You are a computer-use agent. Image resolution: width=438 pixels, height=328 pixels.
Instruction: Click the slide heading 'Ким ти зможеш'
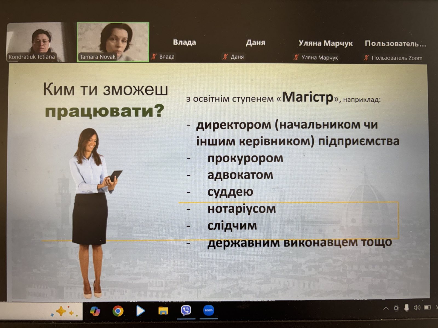pyautogui.click(x=105, y=90)
